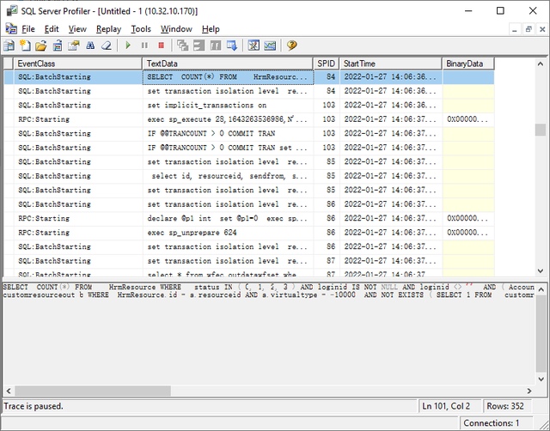Open a trace file from toolbar
This screenshot has width=550, height=431.
pyautogui.click(x=41, y=45)
